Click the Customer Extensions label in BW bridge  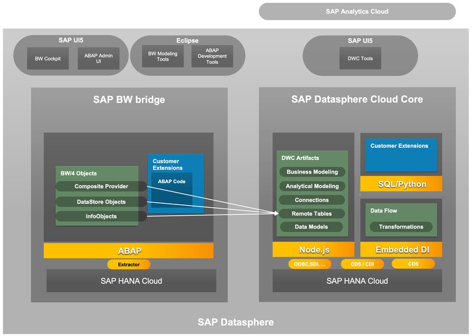[167, 165]
